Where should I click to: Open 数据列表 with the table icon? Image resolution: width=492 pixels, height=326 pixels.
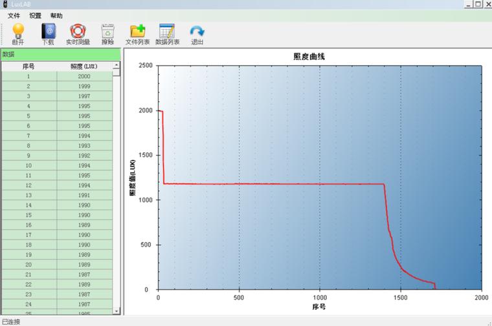[x=167, y=30]
